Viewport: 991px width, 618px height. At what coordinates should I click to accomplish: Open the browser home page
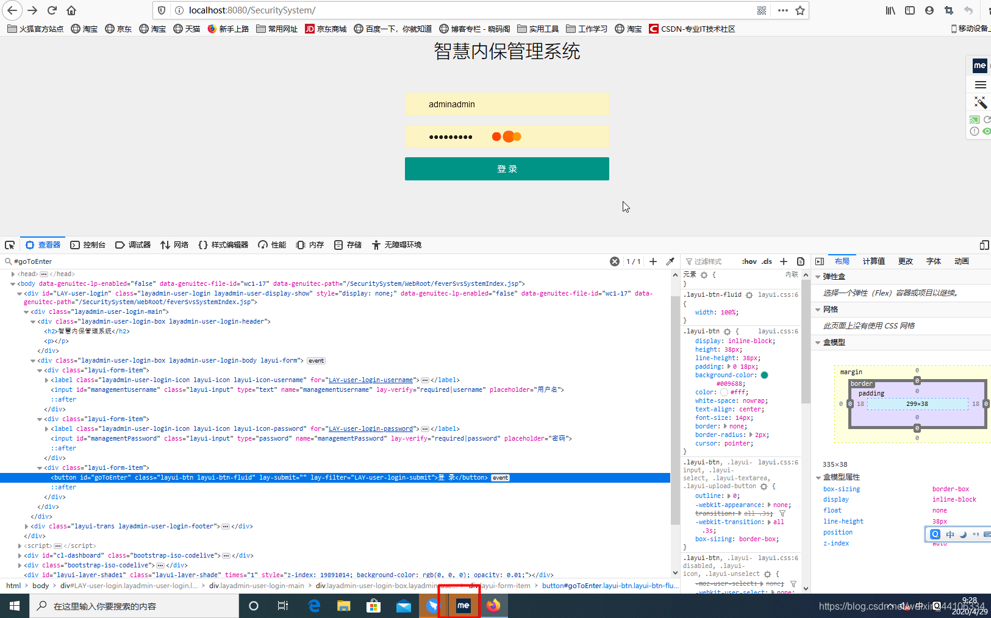(71, 10)
